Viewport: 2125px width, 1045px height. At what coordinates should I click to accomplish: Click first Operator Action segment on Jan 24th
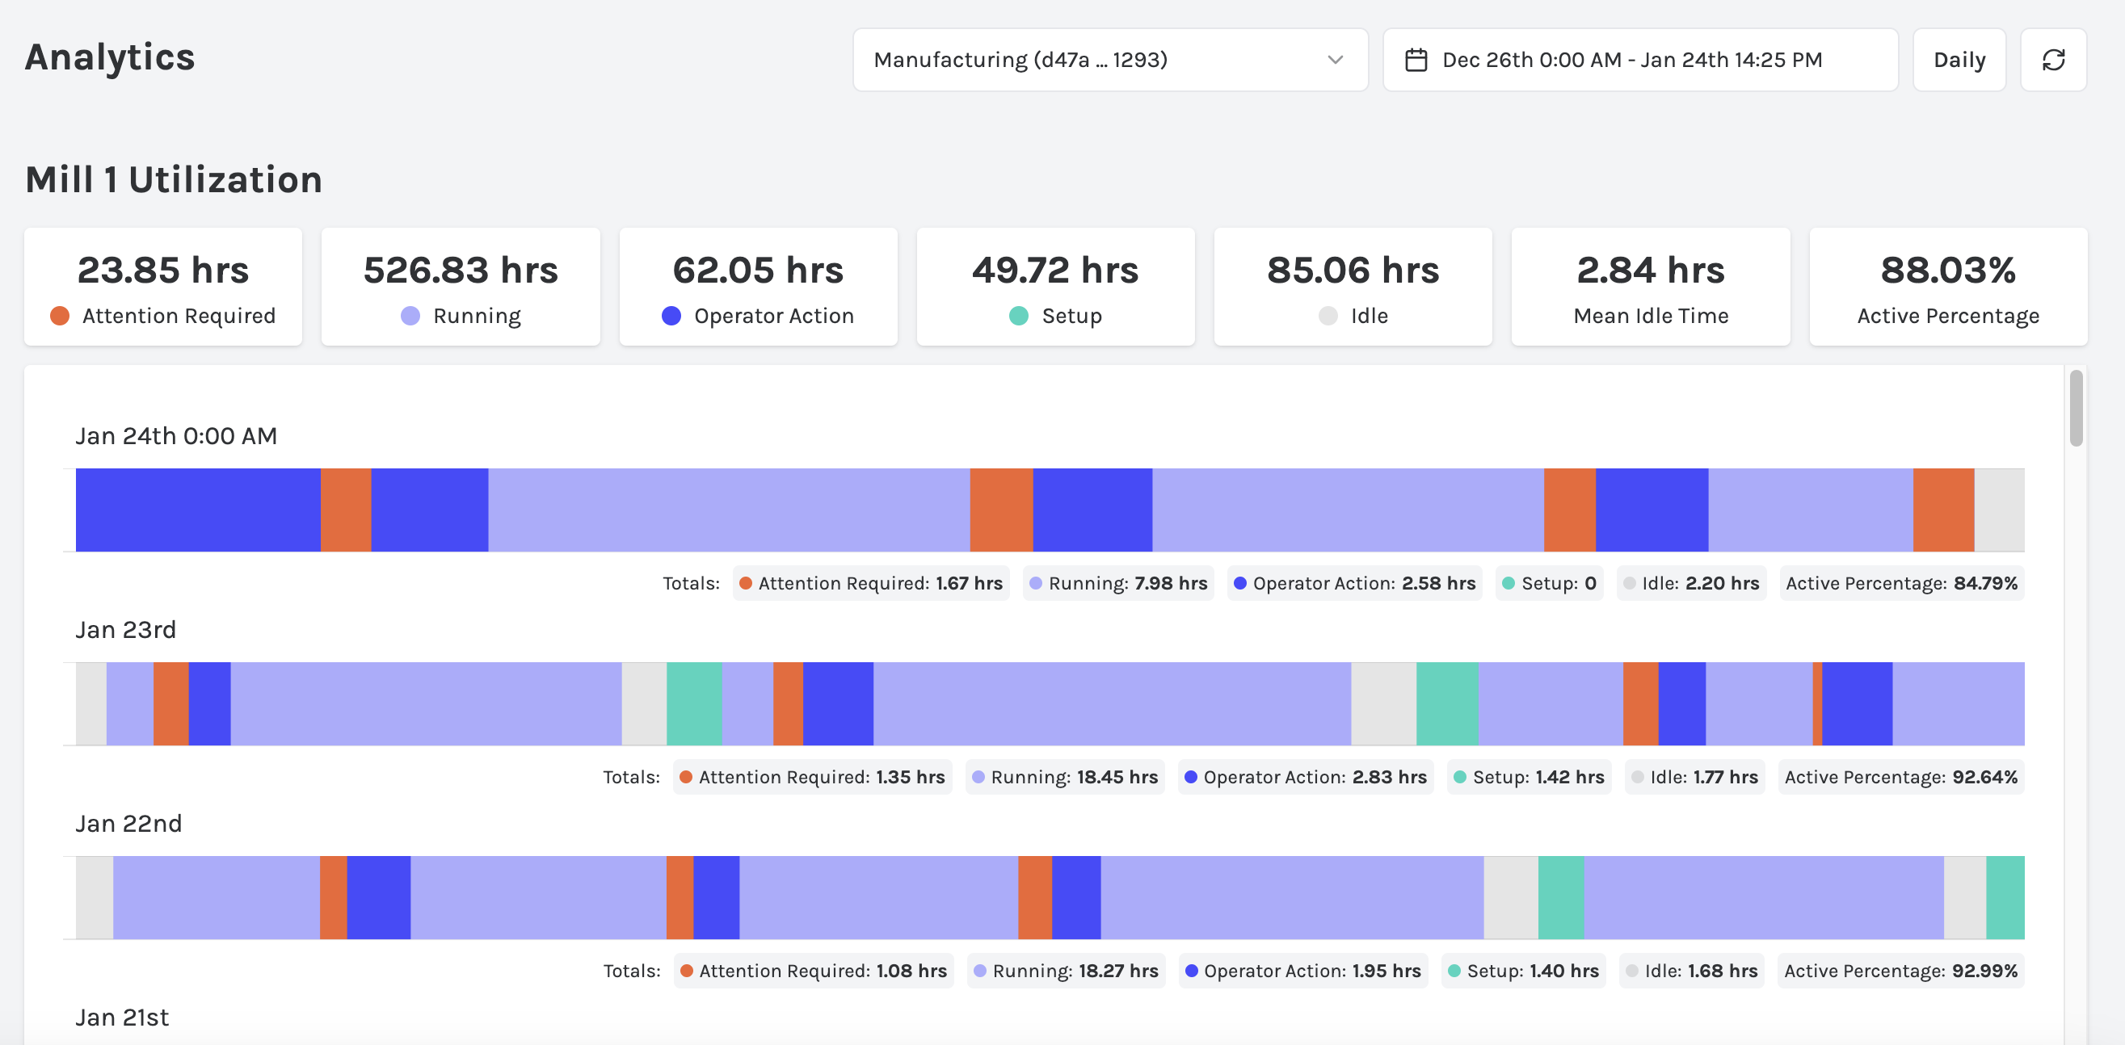click(198, 510)
